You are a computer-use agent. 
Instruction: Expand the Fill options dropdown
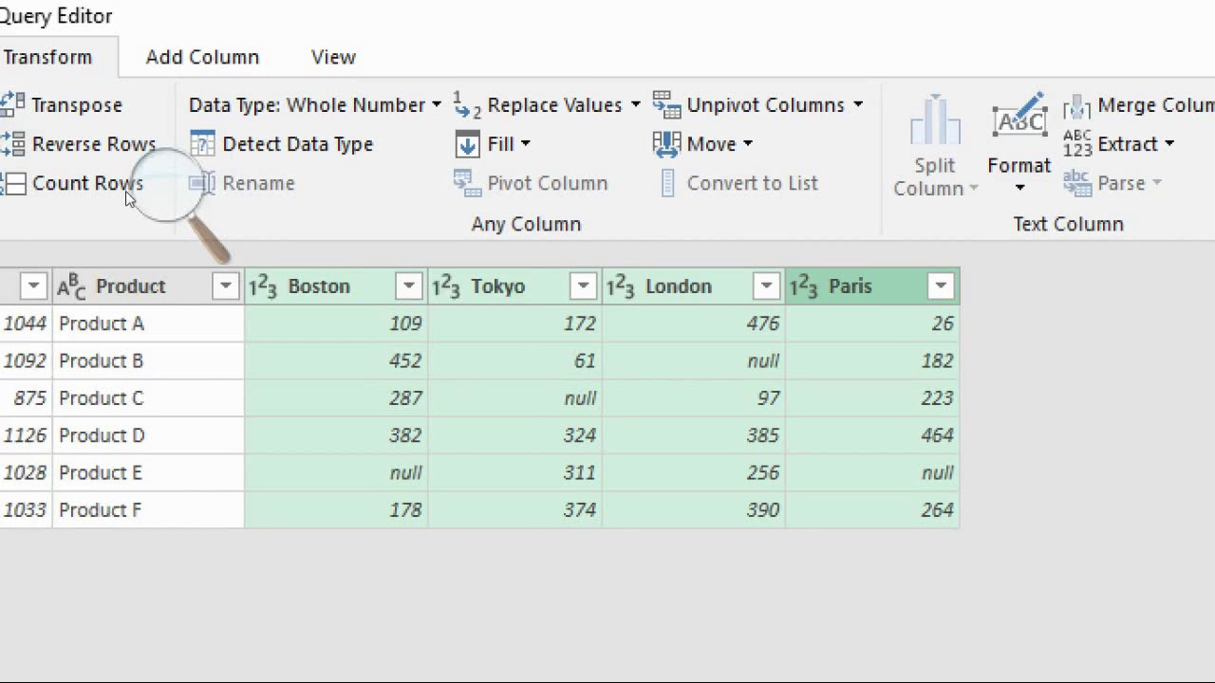point(525,144)
